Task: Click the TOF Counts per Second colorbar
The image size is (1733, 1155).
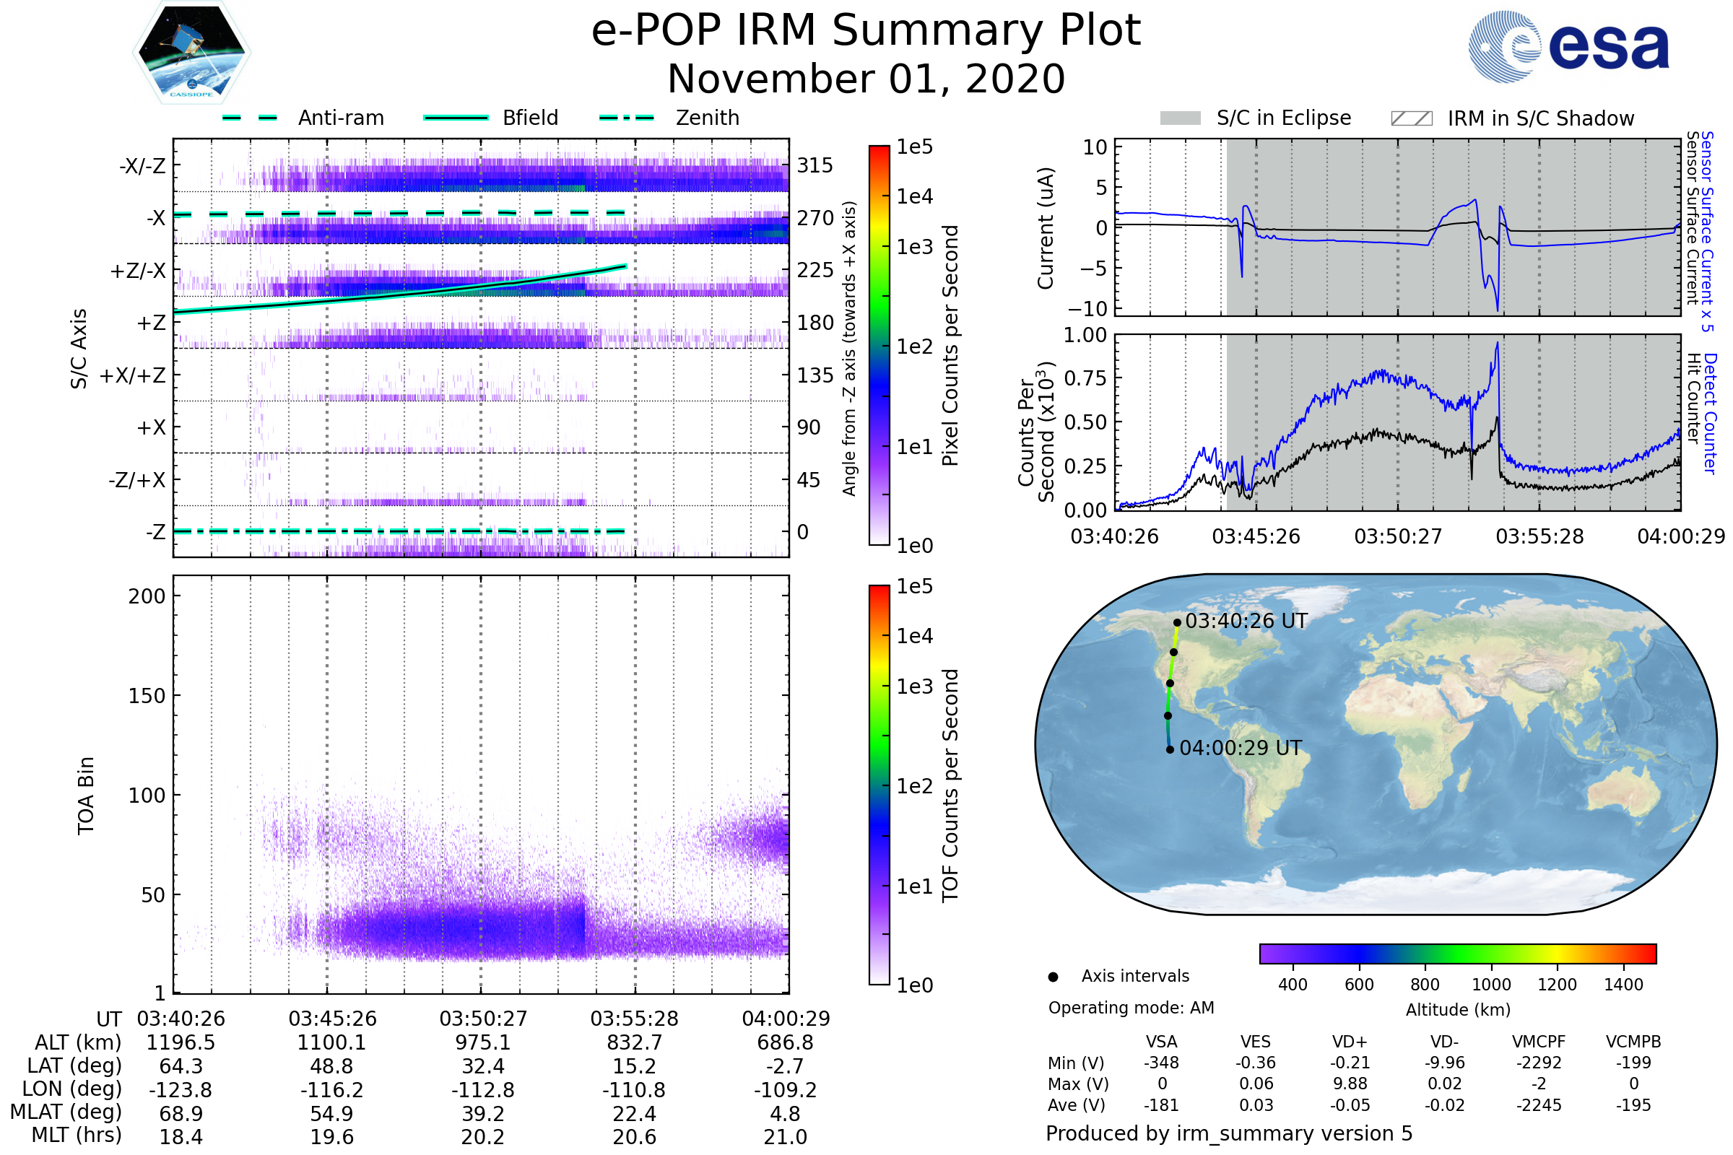Action: pos(879,785)
